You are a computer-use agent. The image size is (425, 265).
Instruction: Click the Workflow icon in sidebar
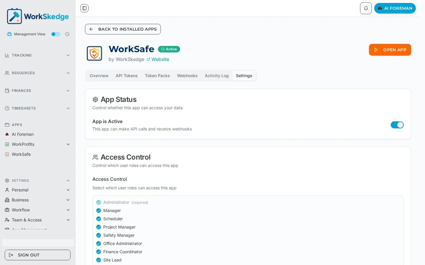point(7,210)
